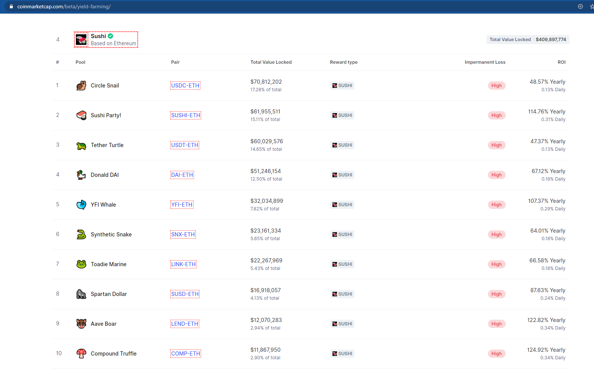The image size is (594, 374).
Task: Click the Sushi verified checkmark badge
Action: 111,36
